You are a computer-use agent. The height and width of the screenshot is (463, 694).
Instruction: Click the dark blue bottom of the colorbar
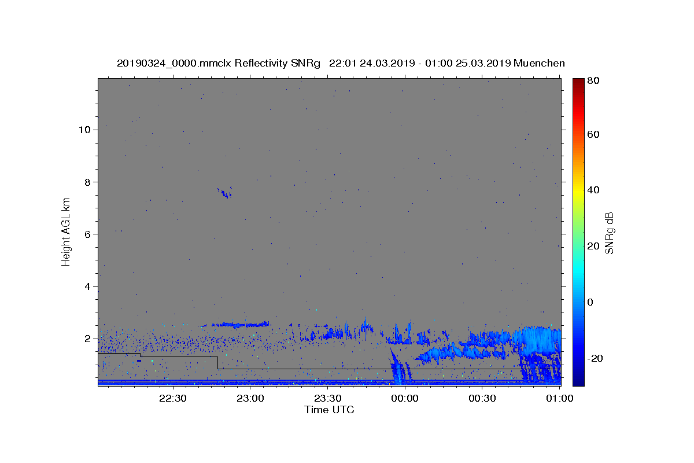pyautogui.click(x=578, y=381)
